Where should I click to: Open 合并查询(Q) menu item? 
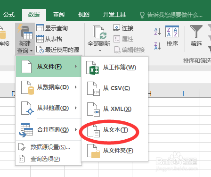tap(49, 130)
